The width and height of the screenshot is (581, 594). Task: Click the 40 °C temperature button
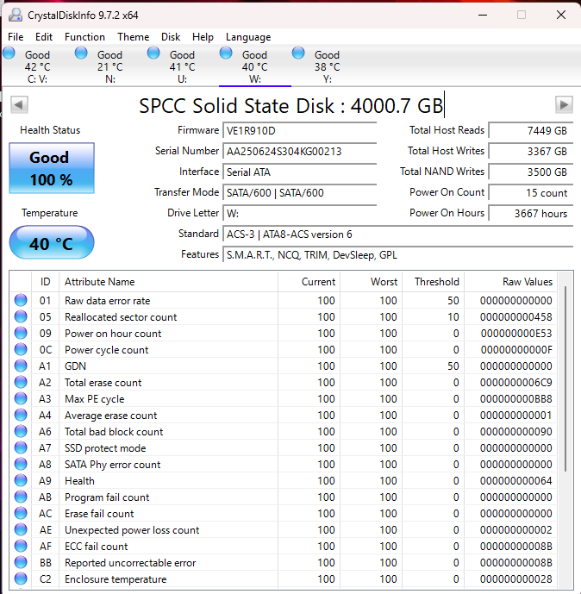point(51,243)
